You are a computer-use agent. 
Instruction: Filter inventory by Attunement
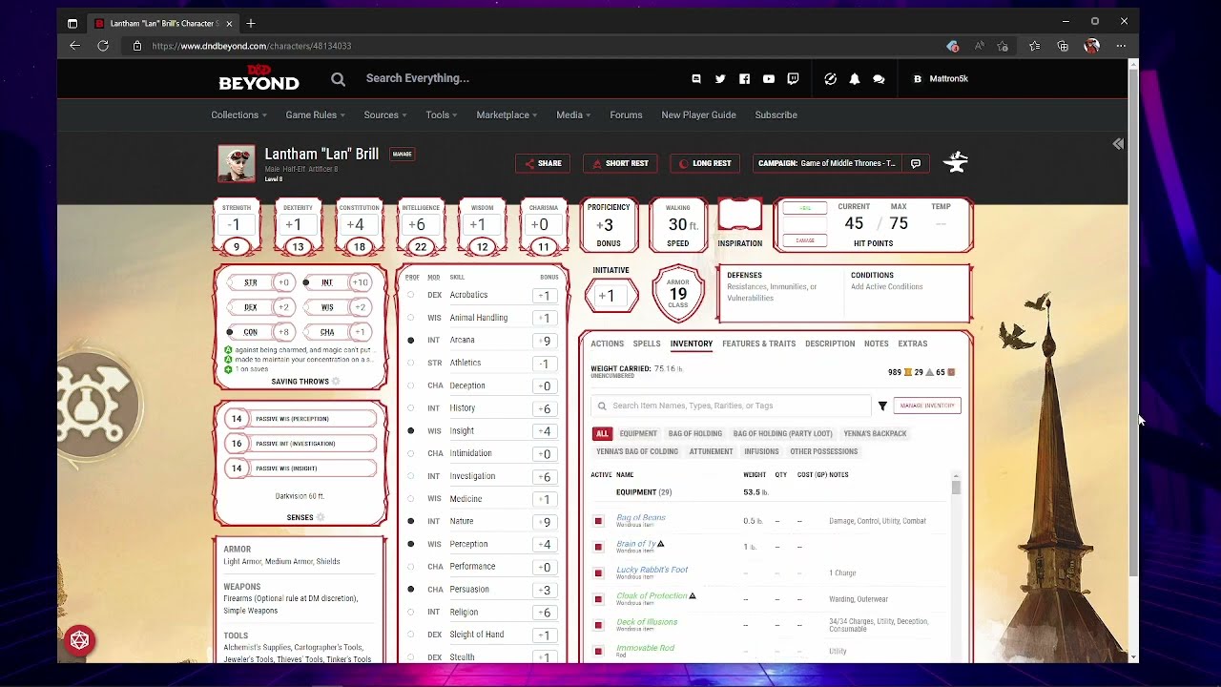click(711, 451)
